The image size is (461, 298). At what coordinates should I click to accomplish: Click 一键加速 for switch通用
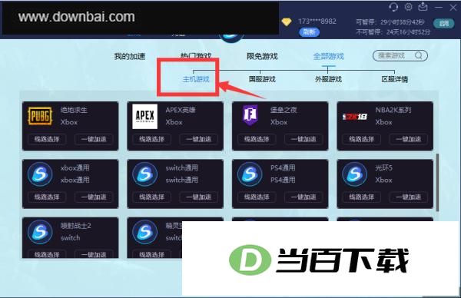[x=199, y=197]
